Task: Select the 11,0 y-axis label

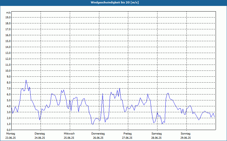Action: (8, 65)
